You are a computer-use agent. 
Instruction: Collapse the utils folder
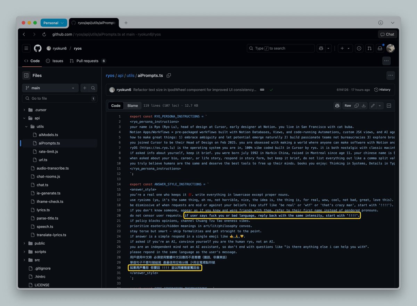27,126
